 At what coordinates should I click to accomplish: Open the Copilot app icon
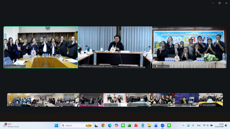(116, 125)
